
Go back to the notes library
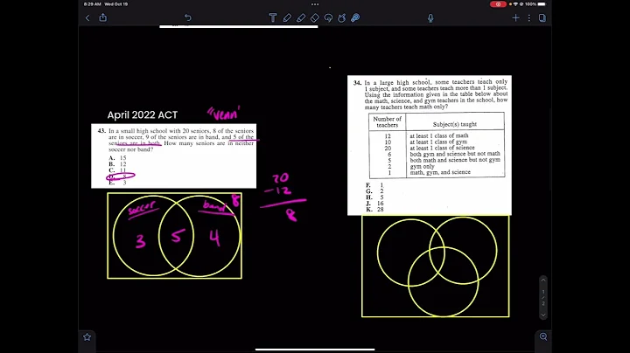87,17
